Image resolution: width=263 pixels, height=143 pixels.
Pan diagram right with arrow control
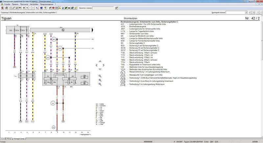(104, 65)
